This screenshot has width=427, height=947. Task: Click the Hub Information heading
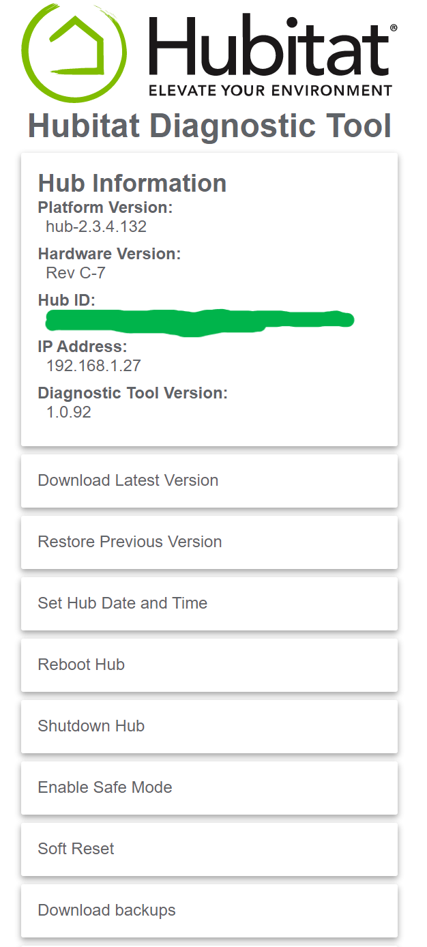(132, 183)
